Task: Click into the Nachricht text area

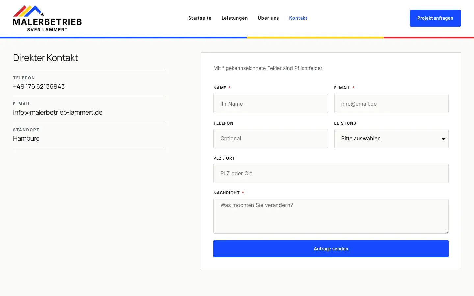Action: point(331,216)
